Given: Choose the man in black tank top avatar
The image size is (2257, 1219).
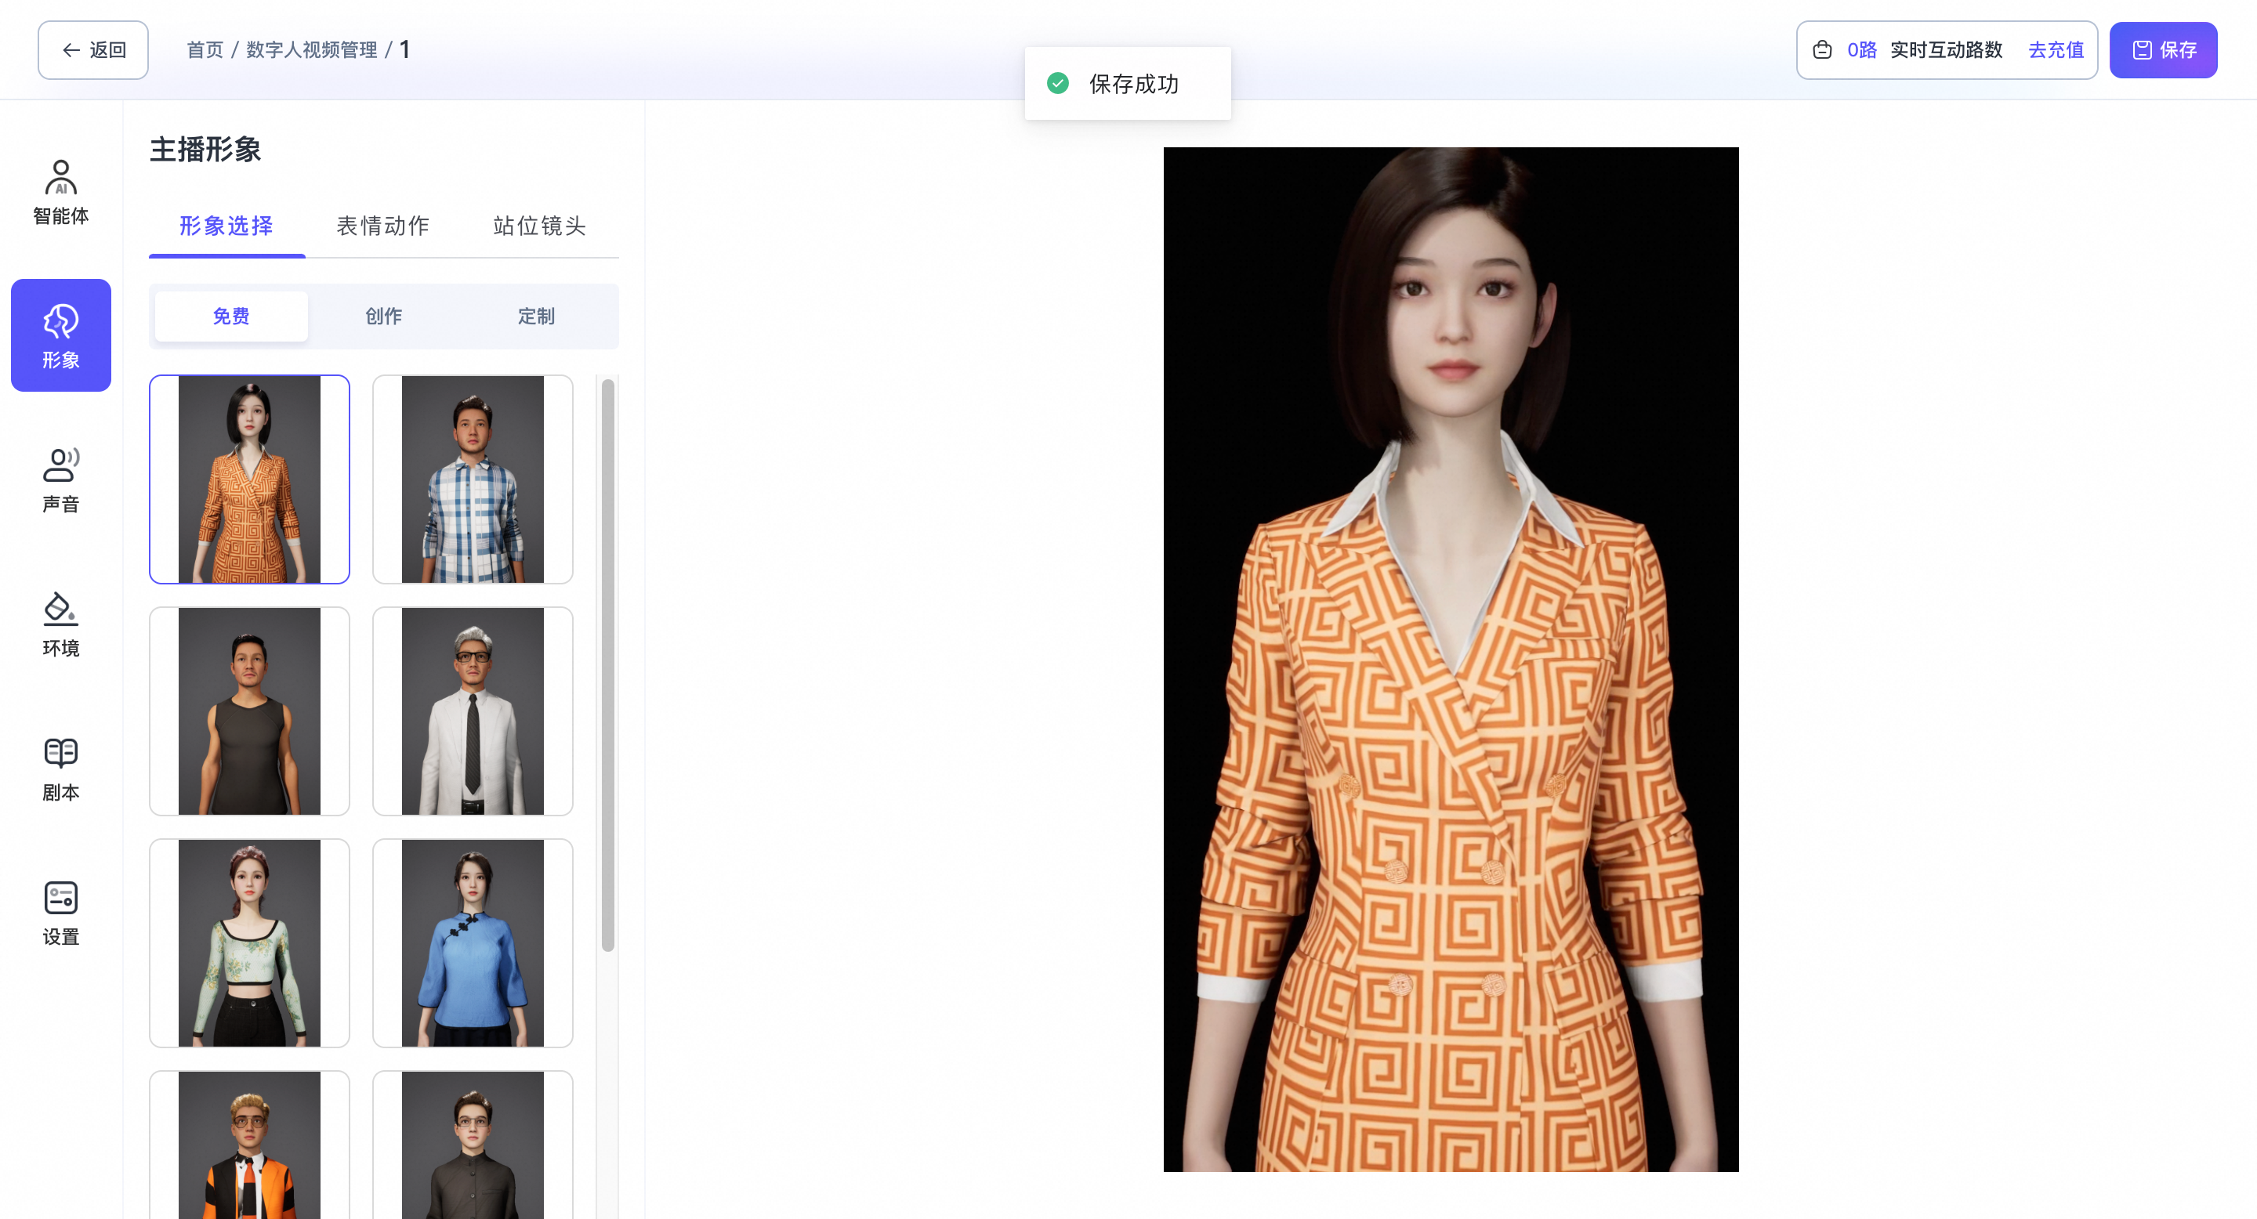Looking at the screenshot, I should 250,711.
